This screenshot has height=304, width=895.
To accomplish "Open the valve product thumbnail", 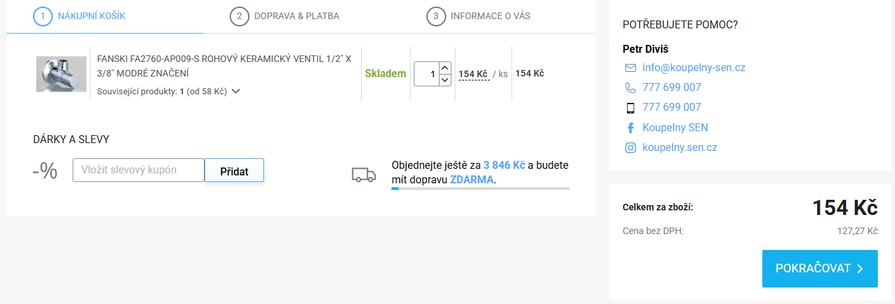I will click(61, 74).
